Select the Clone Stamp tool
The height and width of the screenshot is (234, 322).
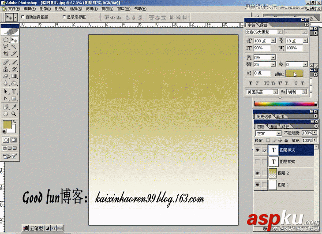point(6,69)
